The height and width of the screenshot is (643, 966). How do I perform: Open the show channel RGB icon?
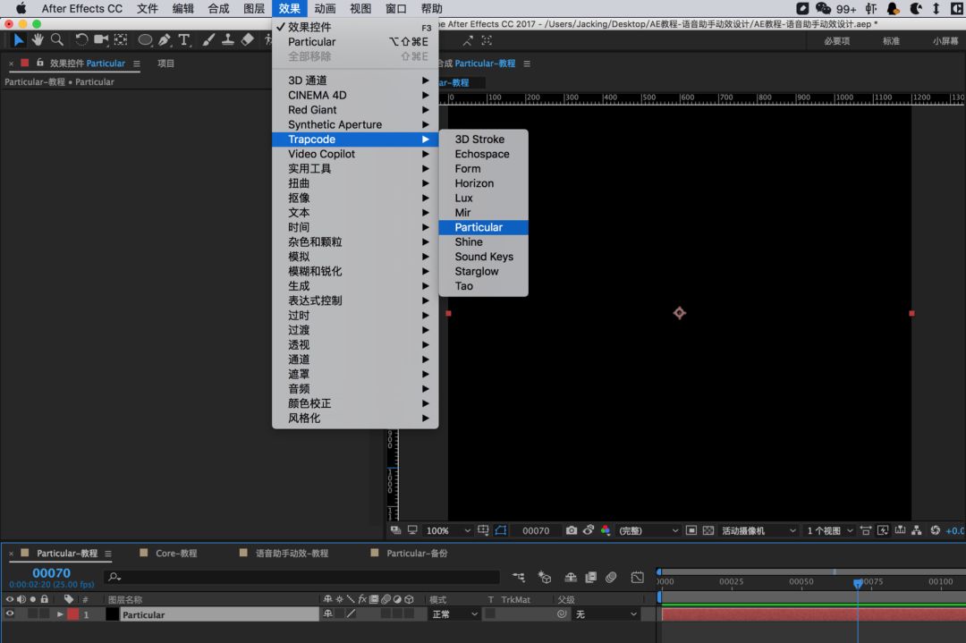point(605,530)
